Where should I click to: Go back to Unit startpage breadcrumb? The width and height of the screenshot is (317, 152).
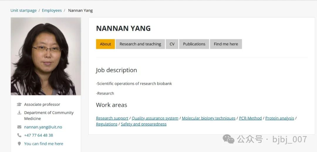[x=23, y=11]
